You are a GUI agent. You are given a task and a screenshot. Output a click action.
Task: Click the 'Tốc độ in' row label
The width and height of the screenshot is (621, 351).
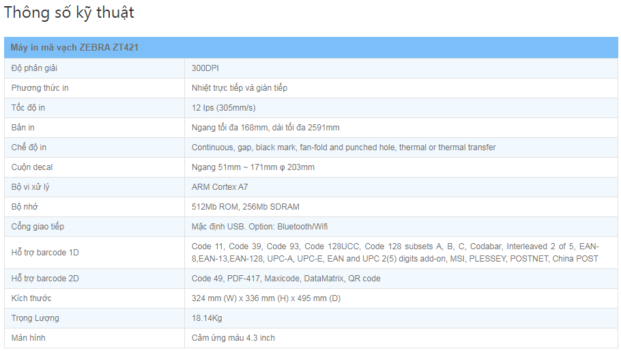tap(29, 108)
